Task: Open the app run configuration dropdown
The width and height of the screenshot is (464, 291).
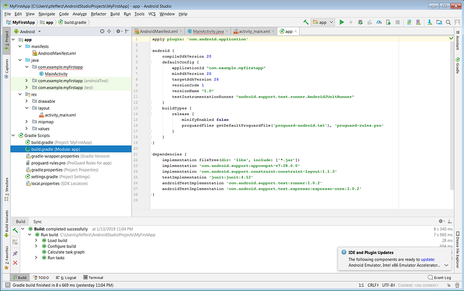Action: pos(323,22)
